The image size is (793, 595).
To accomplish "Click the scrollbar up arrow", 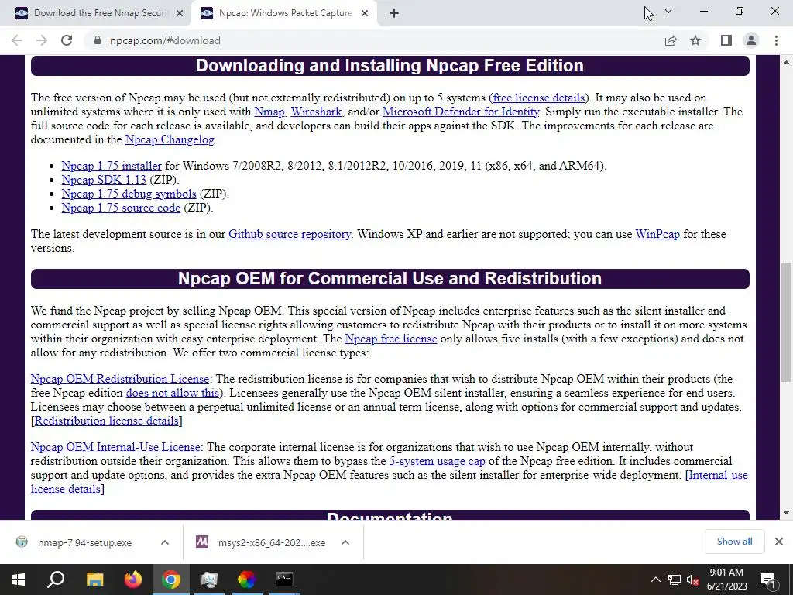I will (x=786, y=62).
